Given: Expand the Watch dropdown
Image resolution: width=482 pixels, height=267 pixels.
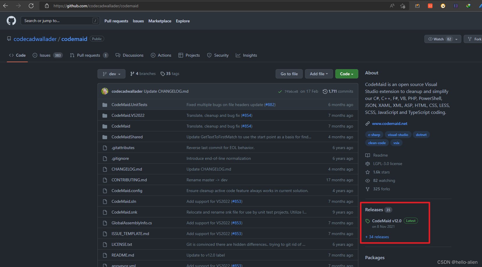Looking at the screenshot, I should click(443, 39).
